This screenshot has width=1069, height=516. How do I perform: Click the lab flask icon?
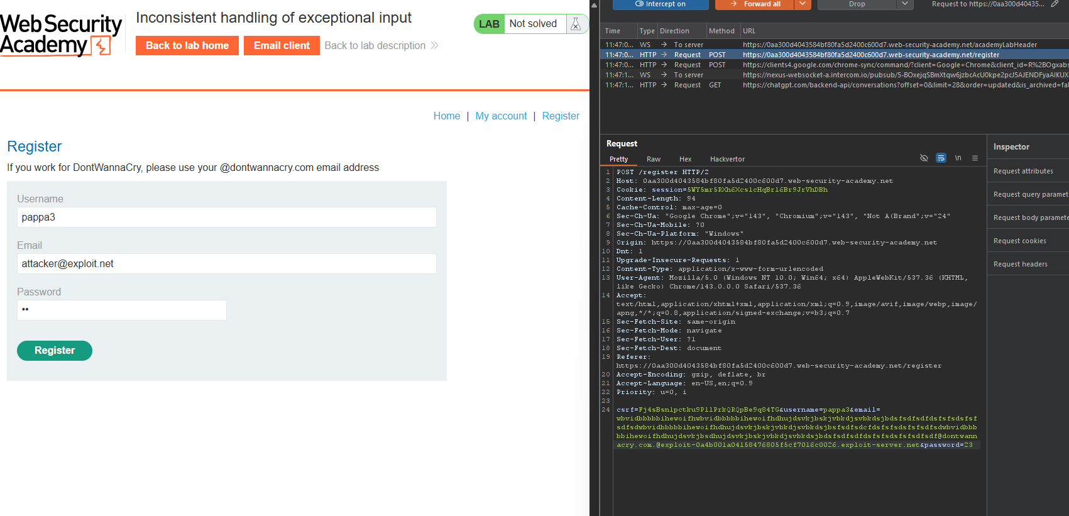tap(576, 24)
